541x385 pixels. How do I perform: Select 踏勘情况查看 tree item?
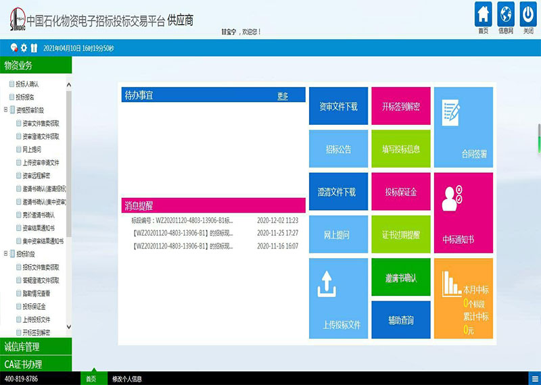37,293
